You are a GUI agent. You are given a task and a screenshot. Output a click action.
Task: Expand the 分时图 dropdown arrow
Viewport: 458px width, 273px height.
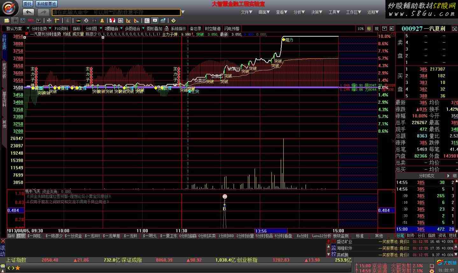point(101,29)
